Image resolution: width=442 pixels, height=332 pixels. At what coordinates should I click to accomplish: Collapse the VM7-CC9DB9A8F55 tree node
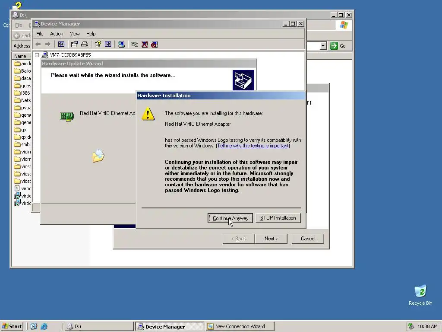pos(37,55)
